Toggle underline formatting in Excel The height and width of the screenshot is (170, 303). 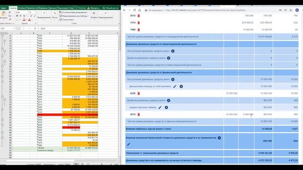click(x=24, y=16)
